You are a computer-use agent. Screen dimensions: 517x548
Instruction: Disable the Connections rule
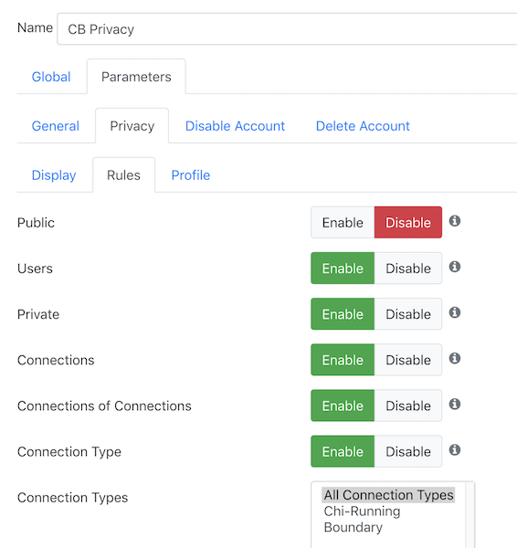tap(408, 360)
